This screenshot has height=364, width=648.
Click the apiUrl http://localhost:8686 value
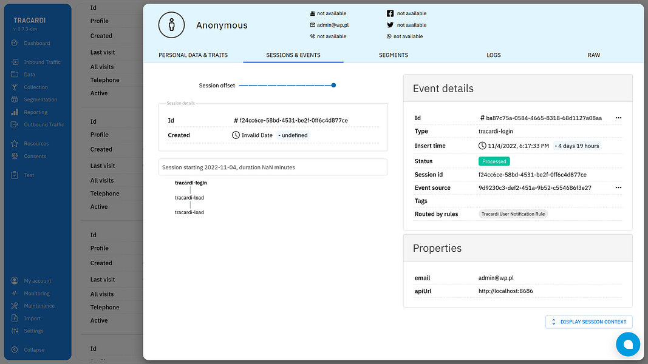pos(505,291)
